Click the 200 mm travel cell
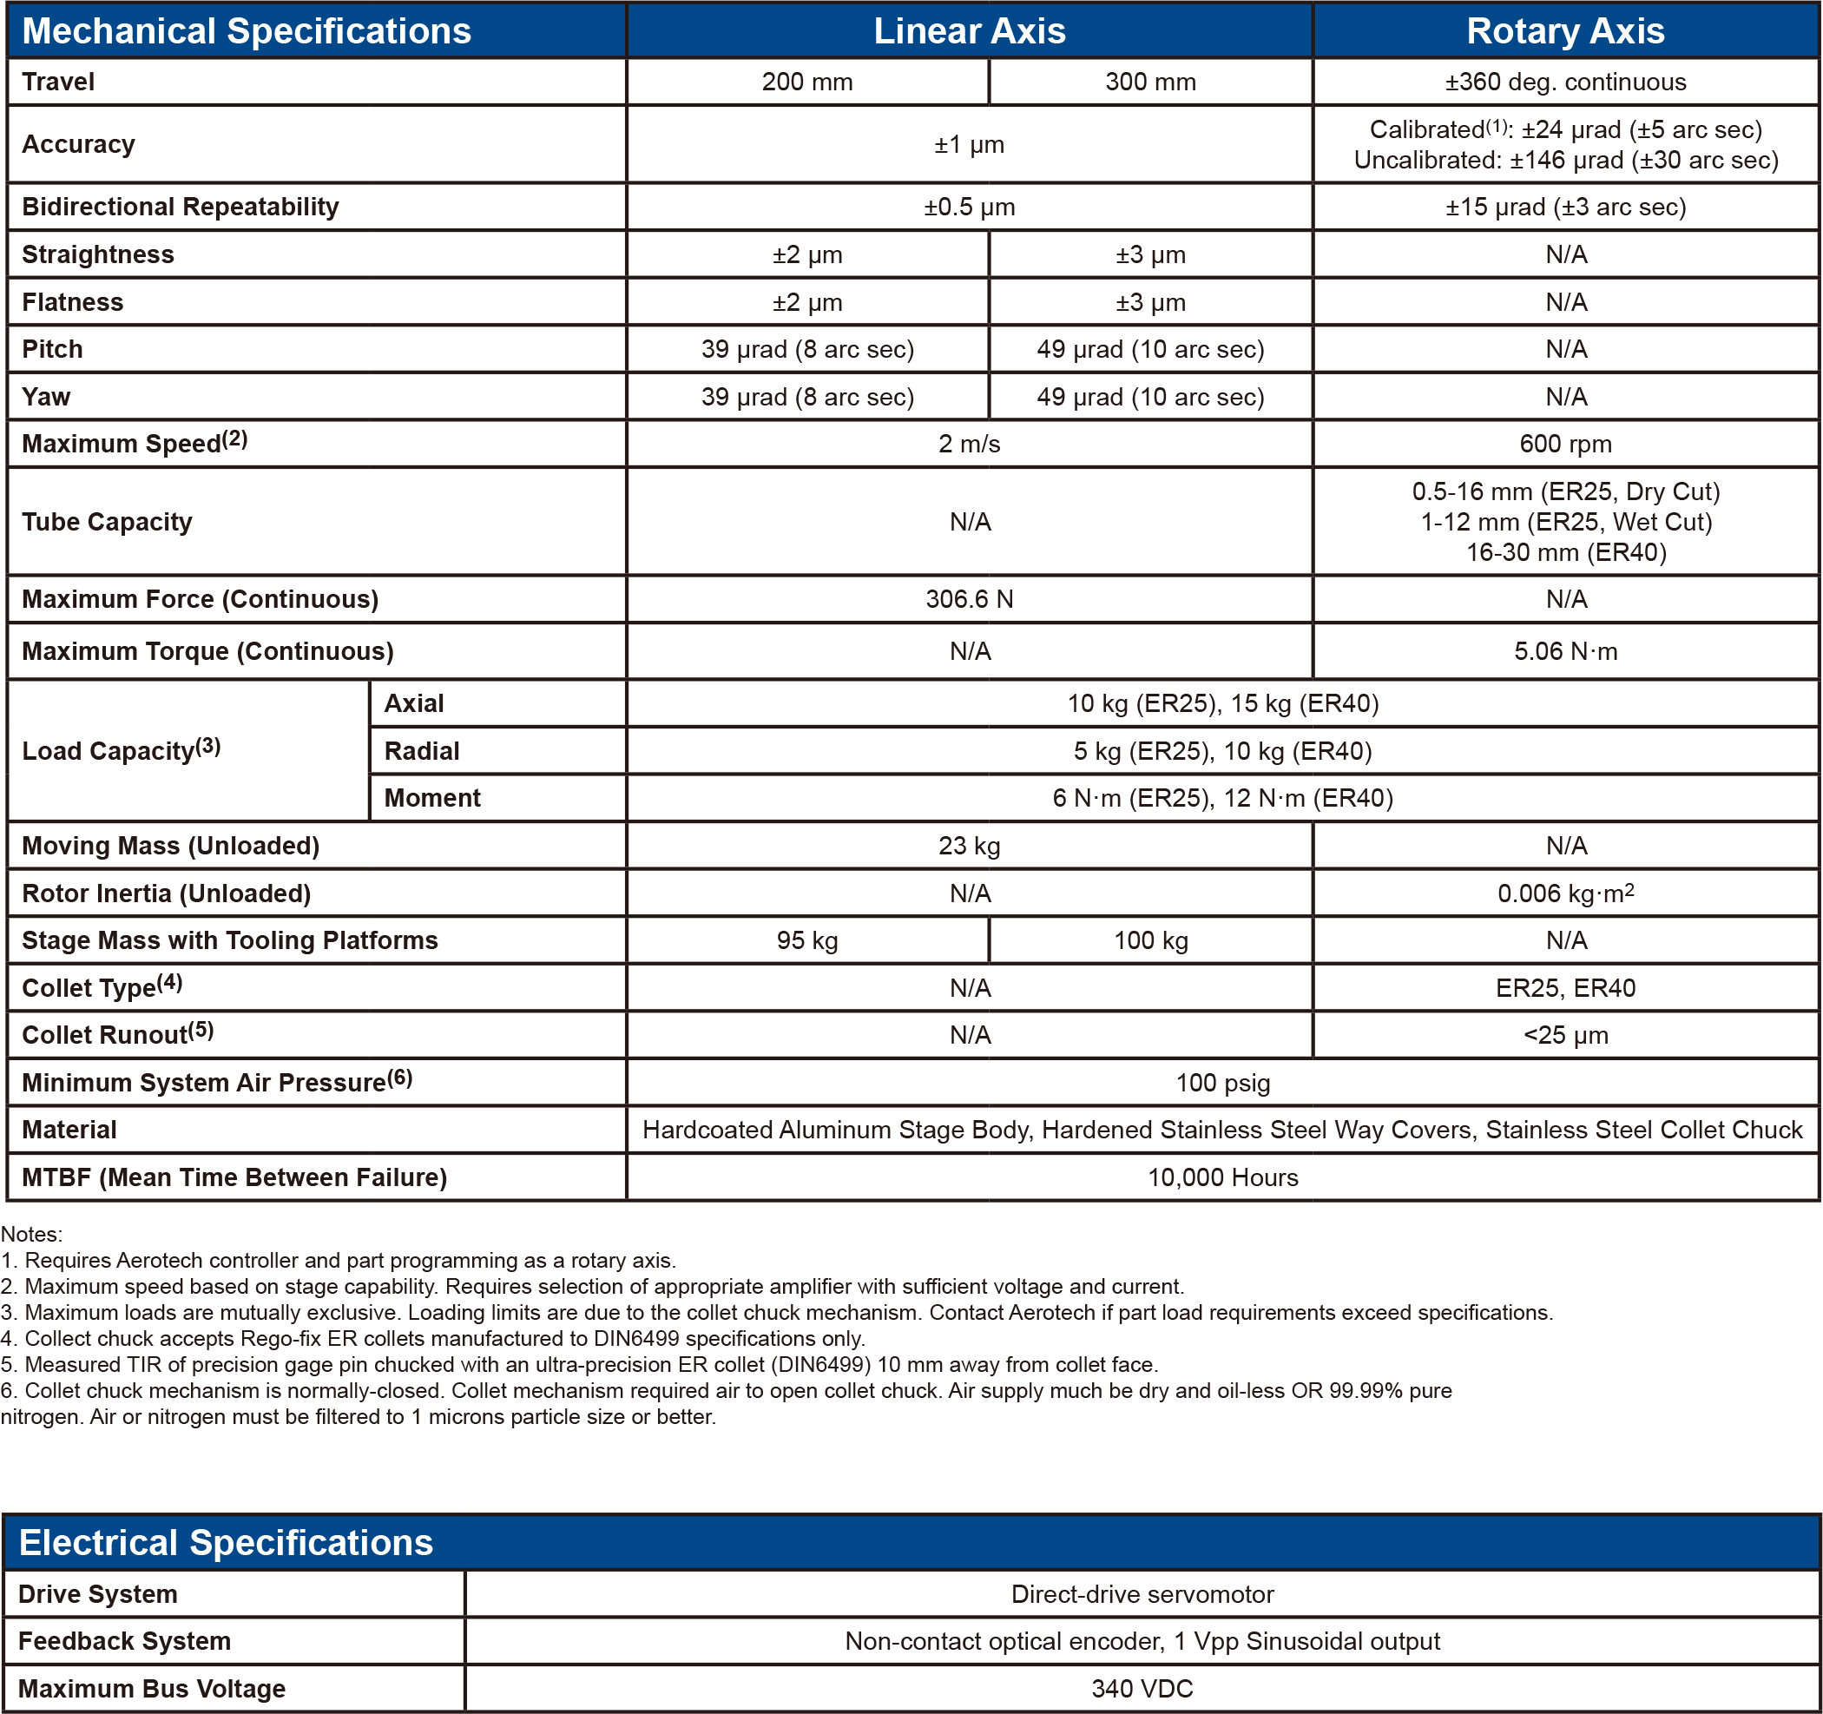The height and width of the screenshot is (1714, 1823). tap(807, 82)
